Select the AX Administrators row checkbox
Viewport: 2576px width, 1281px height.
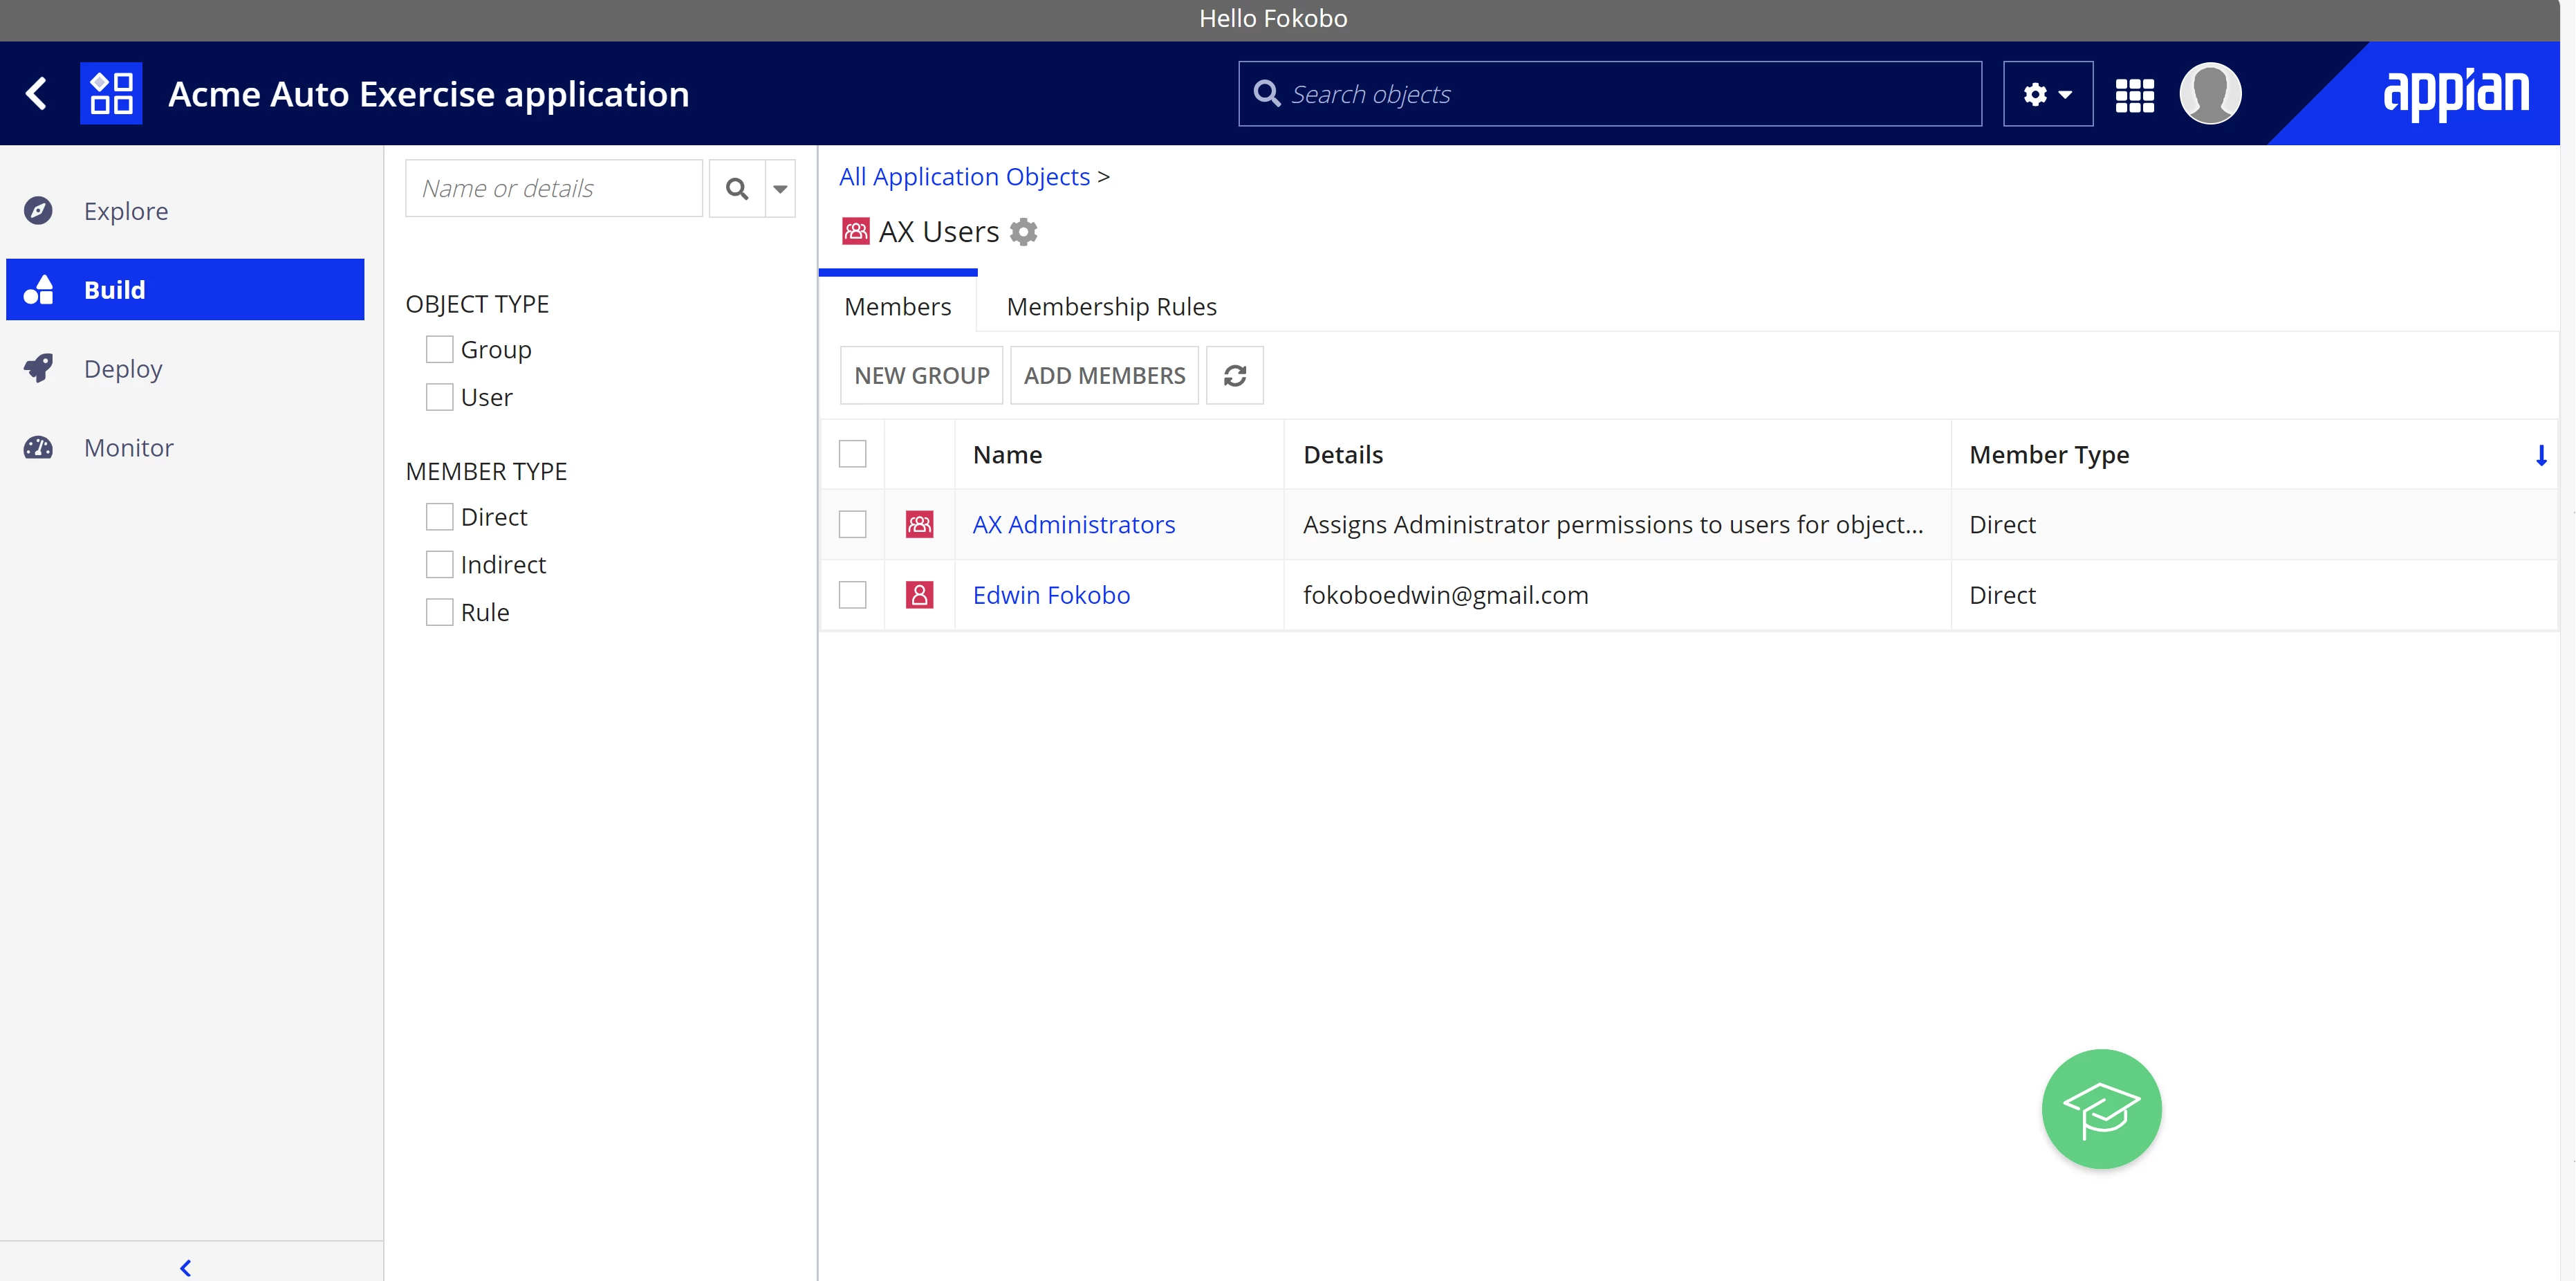[852, 524]
